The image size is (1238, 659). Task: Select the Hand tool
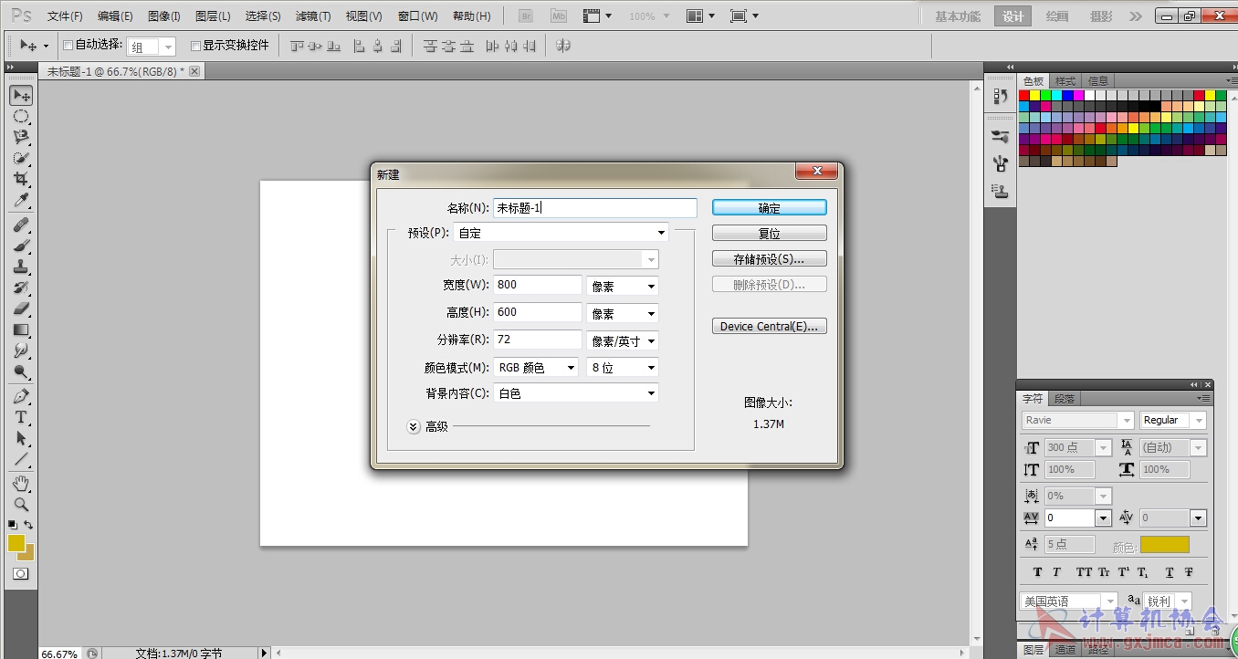[21, 483]
